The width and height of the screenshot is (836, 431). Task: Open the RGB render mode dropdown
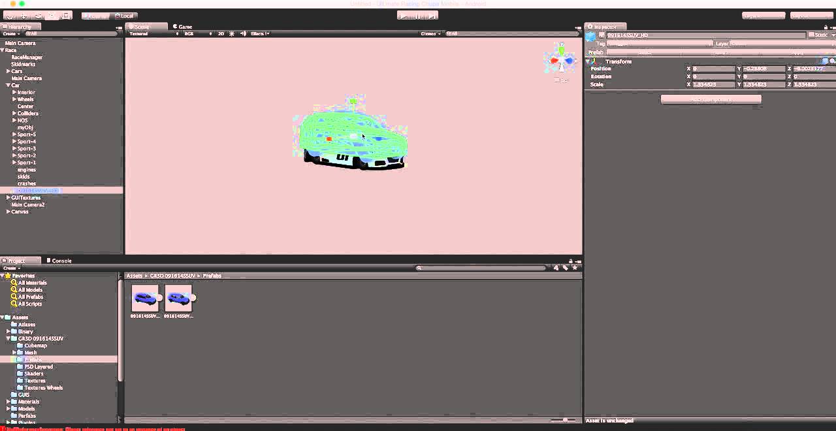(x=198, y=33)
